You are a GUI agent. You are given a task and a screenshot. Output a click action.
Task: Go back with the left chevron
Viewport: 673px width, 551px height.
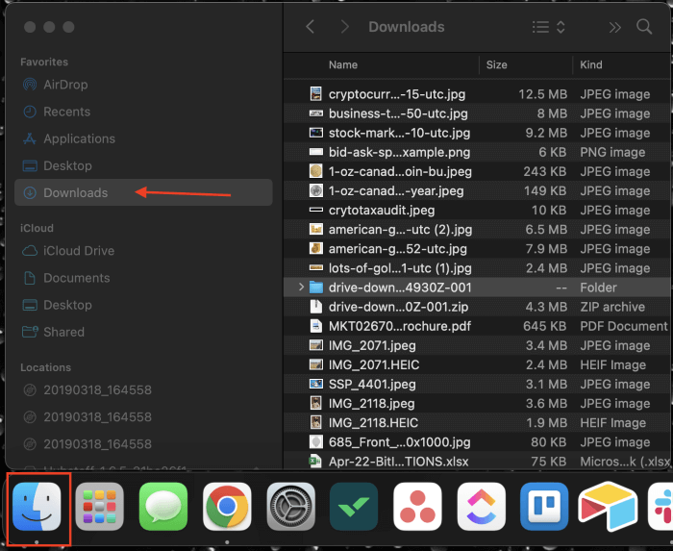[311, 27]
